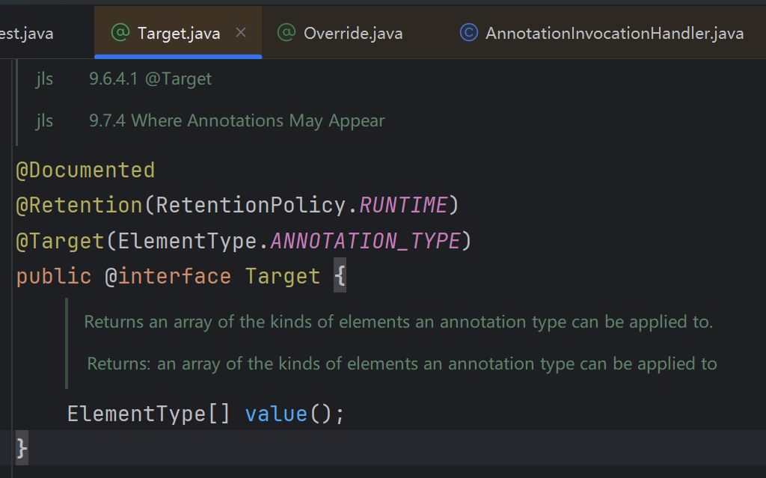The width and height of the screenshot is (766, 478).
Task: Switch to the Override.java tab
Action: [352, 33]
